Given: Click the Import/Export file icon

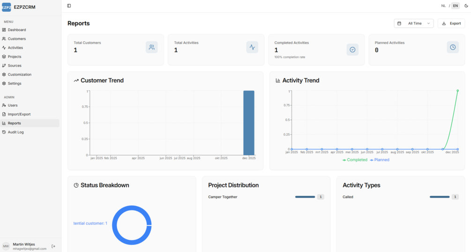Looking at the screenshot, I should coord(4,114).
